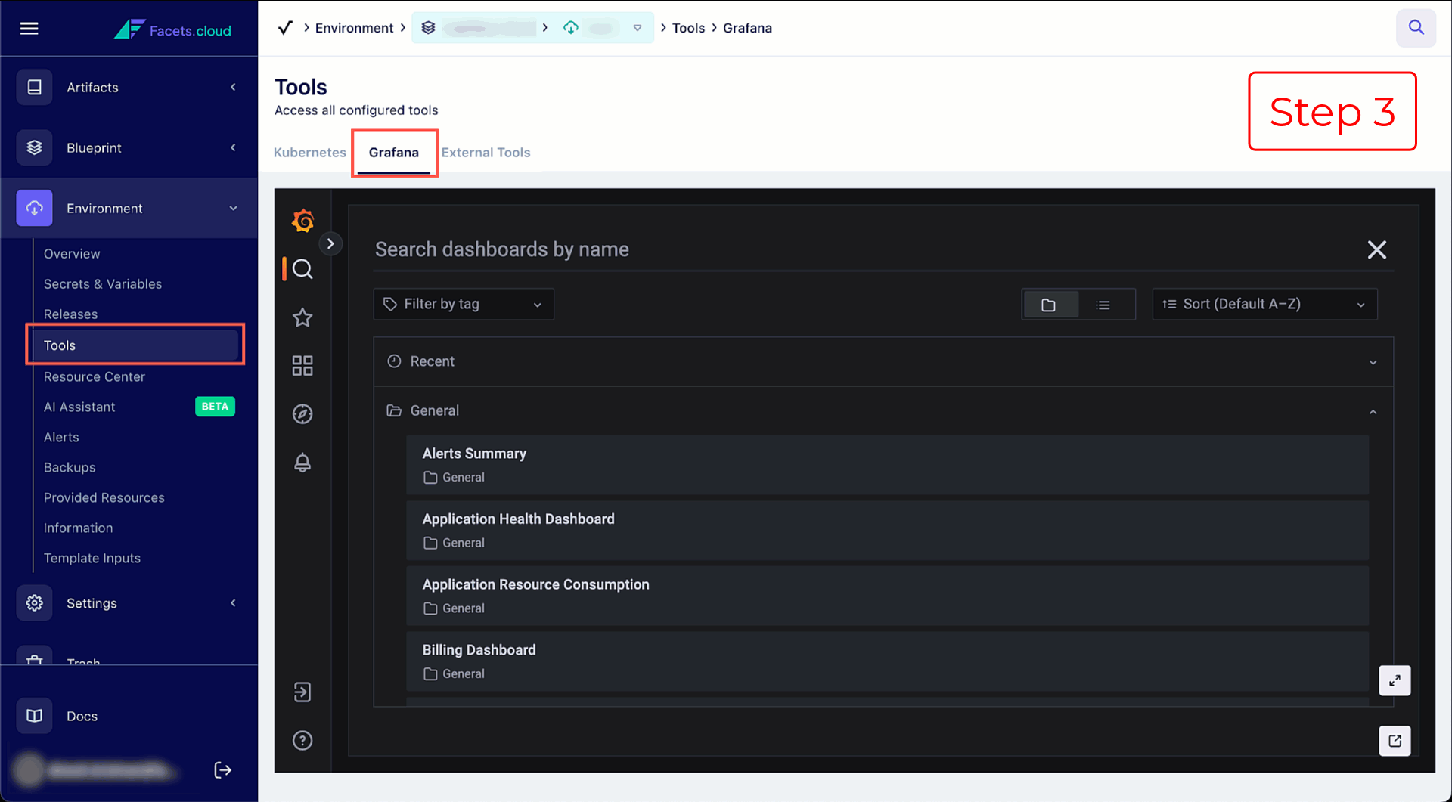The width and height of the screenshot is (1452, 802).
Task: Switch to folder view layout
Action: click(x=1049, y=305)
